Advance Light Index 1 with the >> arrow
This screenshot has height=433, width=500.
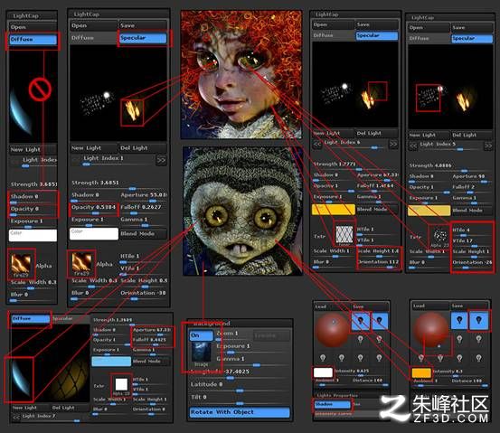pyautogui.click(x=161, y=160)
